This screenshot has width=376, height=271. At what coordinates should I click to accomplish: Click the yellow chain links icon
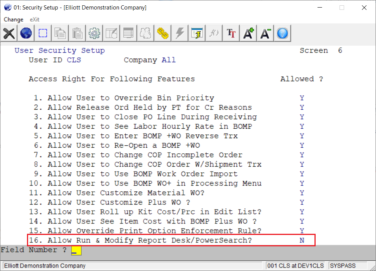[x=163, y=33]
